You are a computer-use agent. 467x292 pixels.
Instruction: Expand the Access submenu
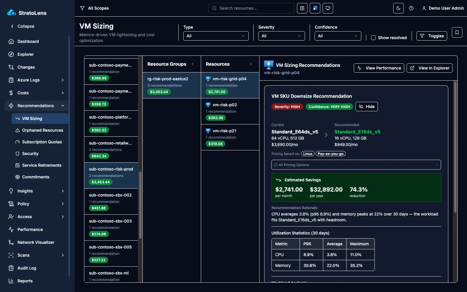[x=37, y=217]
